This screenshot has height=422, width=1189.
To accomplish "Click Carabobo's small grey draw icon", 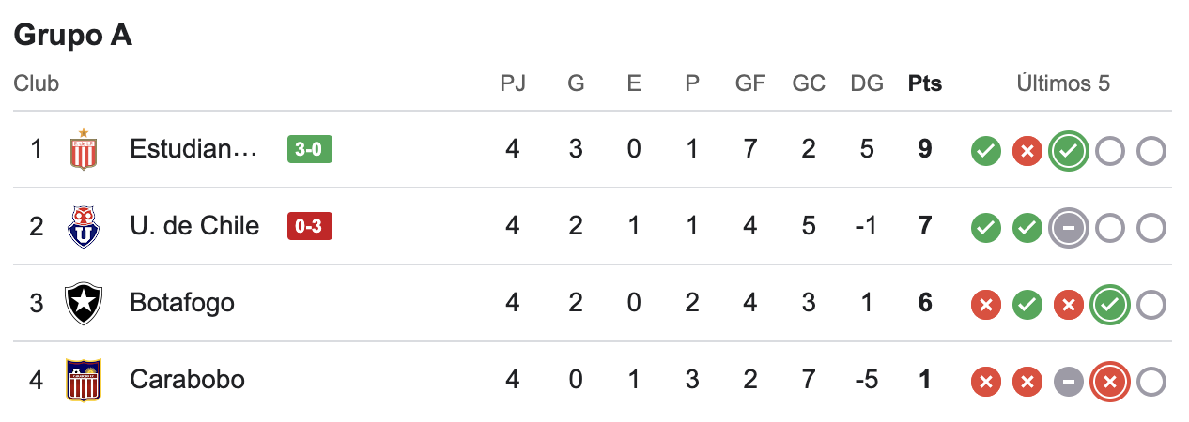I will [1069, 381].
